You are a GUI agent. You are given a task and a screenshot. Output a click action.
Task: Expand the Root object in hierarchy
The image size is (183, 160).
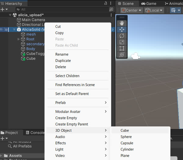click(19, 39)
